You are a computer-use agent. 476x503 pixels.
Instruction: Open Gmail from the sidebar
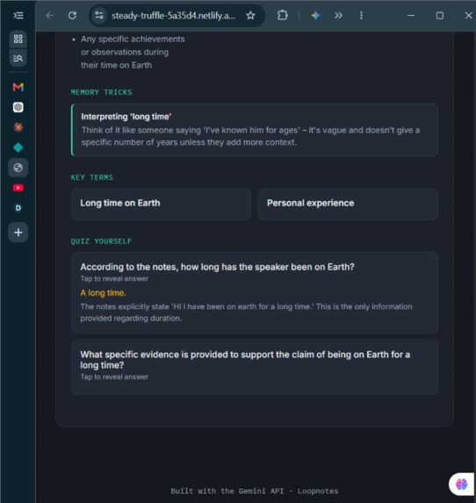(x=18, y=87)
